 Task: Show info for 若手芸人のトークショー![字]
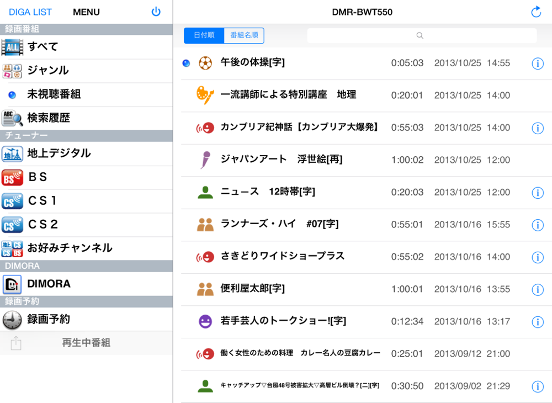[537, 322]
